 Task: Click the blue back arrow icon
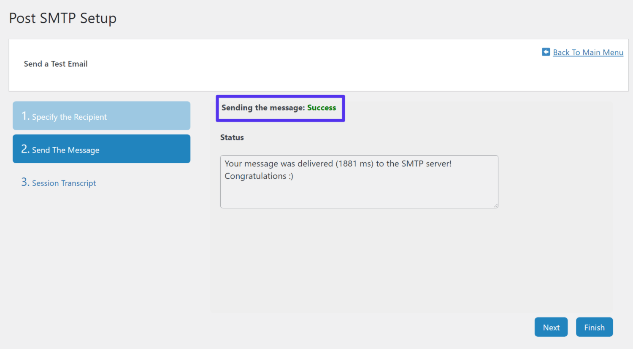click(x=546, y=52)
